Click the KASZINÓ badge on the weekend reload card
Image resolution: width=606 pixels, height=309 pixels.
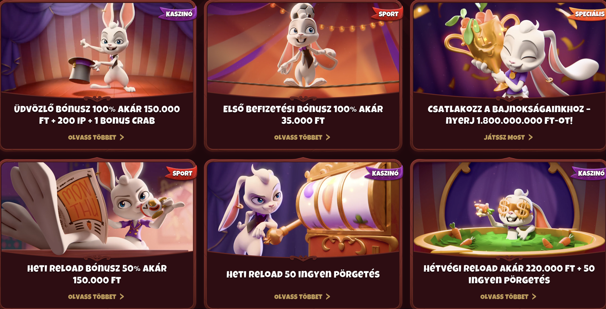click(x=590, y=173)
